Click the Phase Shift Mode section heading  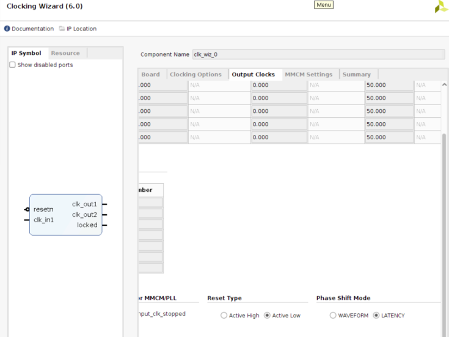pyautogui.click(x=343, y=298)
